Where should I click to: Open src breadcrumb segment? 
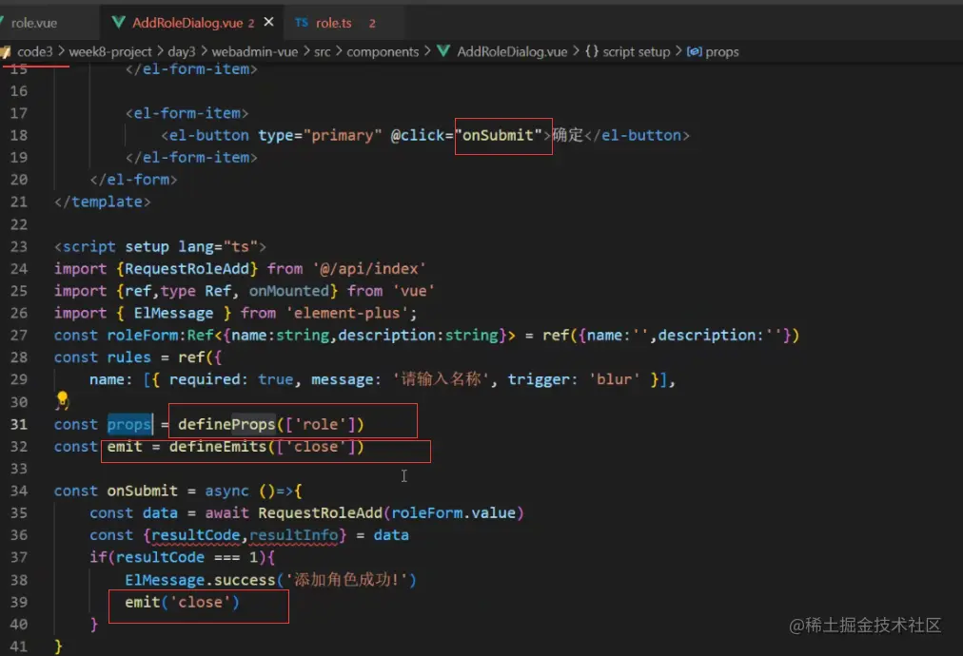tap(323, 51)
